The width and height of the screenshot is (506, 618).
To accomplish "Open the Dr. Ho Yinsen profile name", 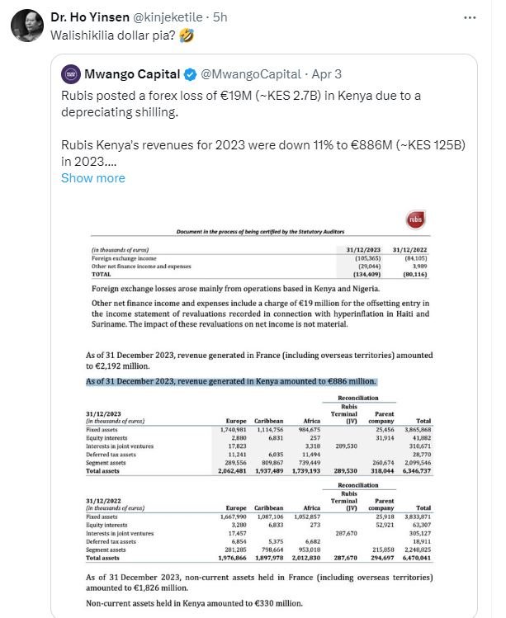I will pos(87,17).
